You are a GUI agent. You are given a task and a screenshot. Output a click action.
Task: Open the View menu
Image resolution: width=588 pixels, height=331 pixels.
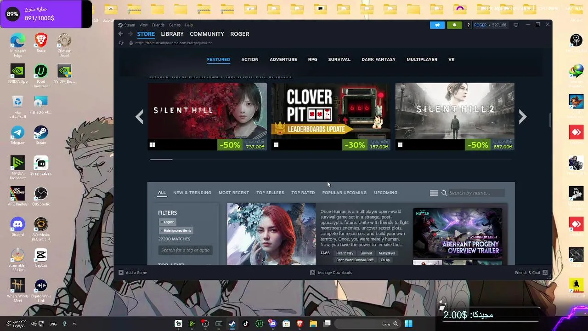(144, 25)
